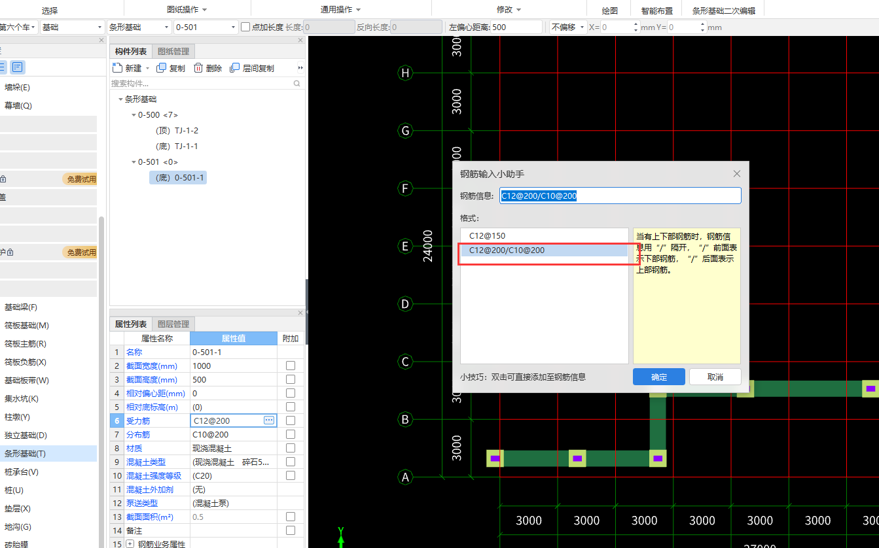879x548 pixels.
Task: Switch to the 图层管理 tab
Action: click(x=173, y=324)
